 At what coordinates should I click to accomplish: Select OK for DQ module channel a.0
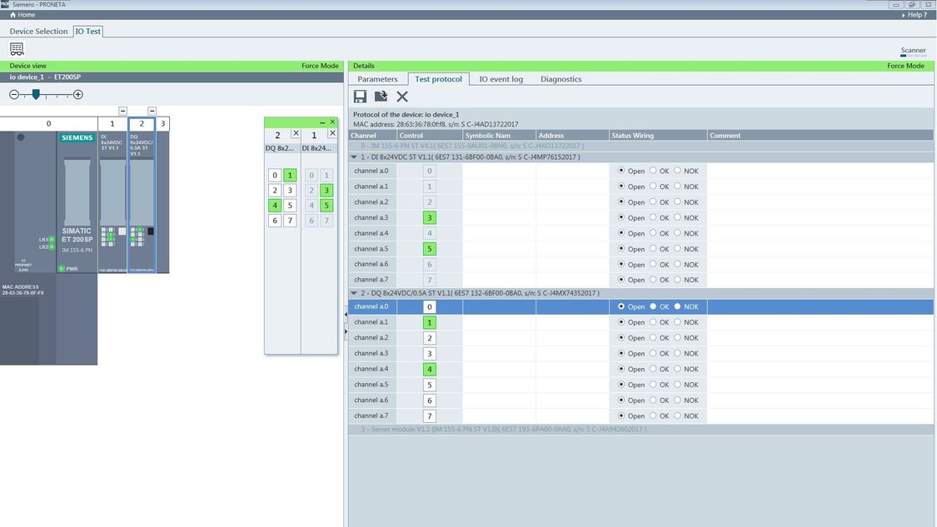point(653,306)
